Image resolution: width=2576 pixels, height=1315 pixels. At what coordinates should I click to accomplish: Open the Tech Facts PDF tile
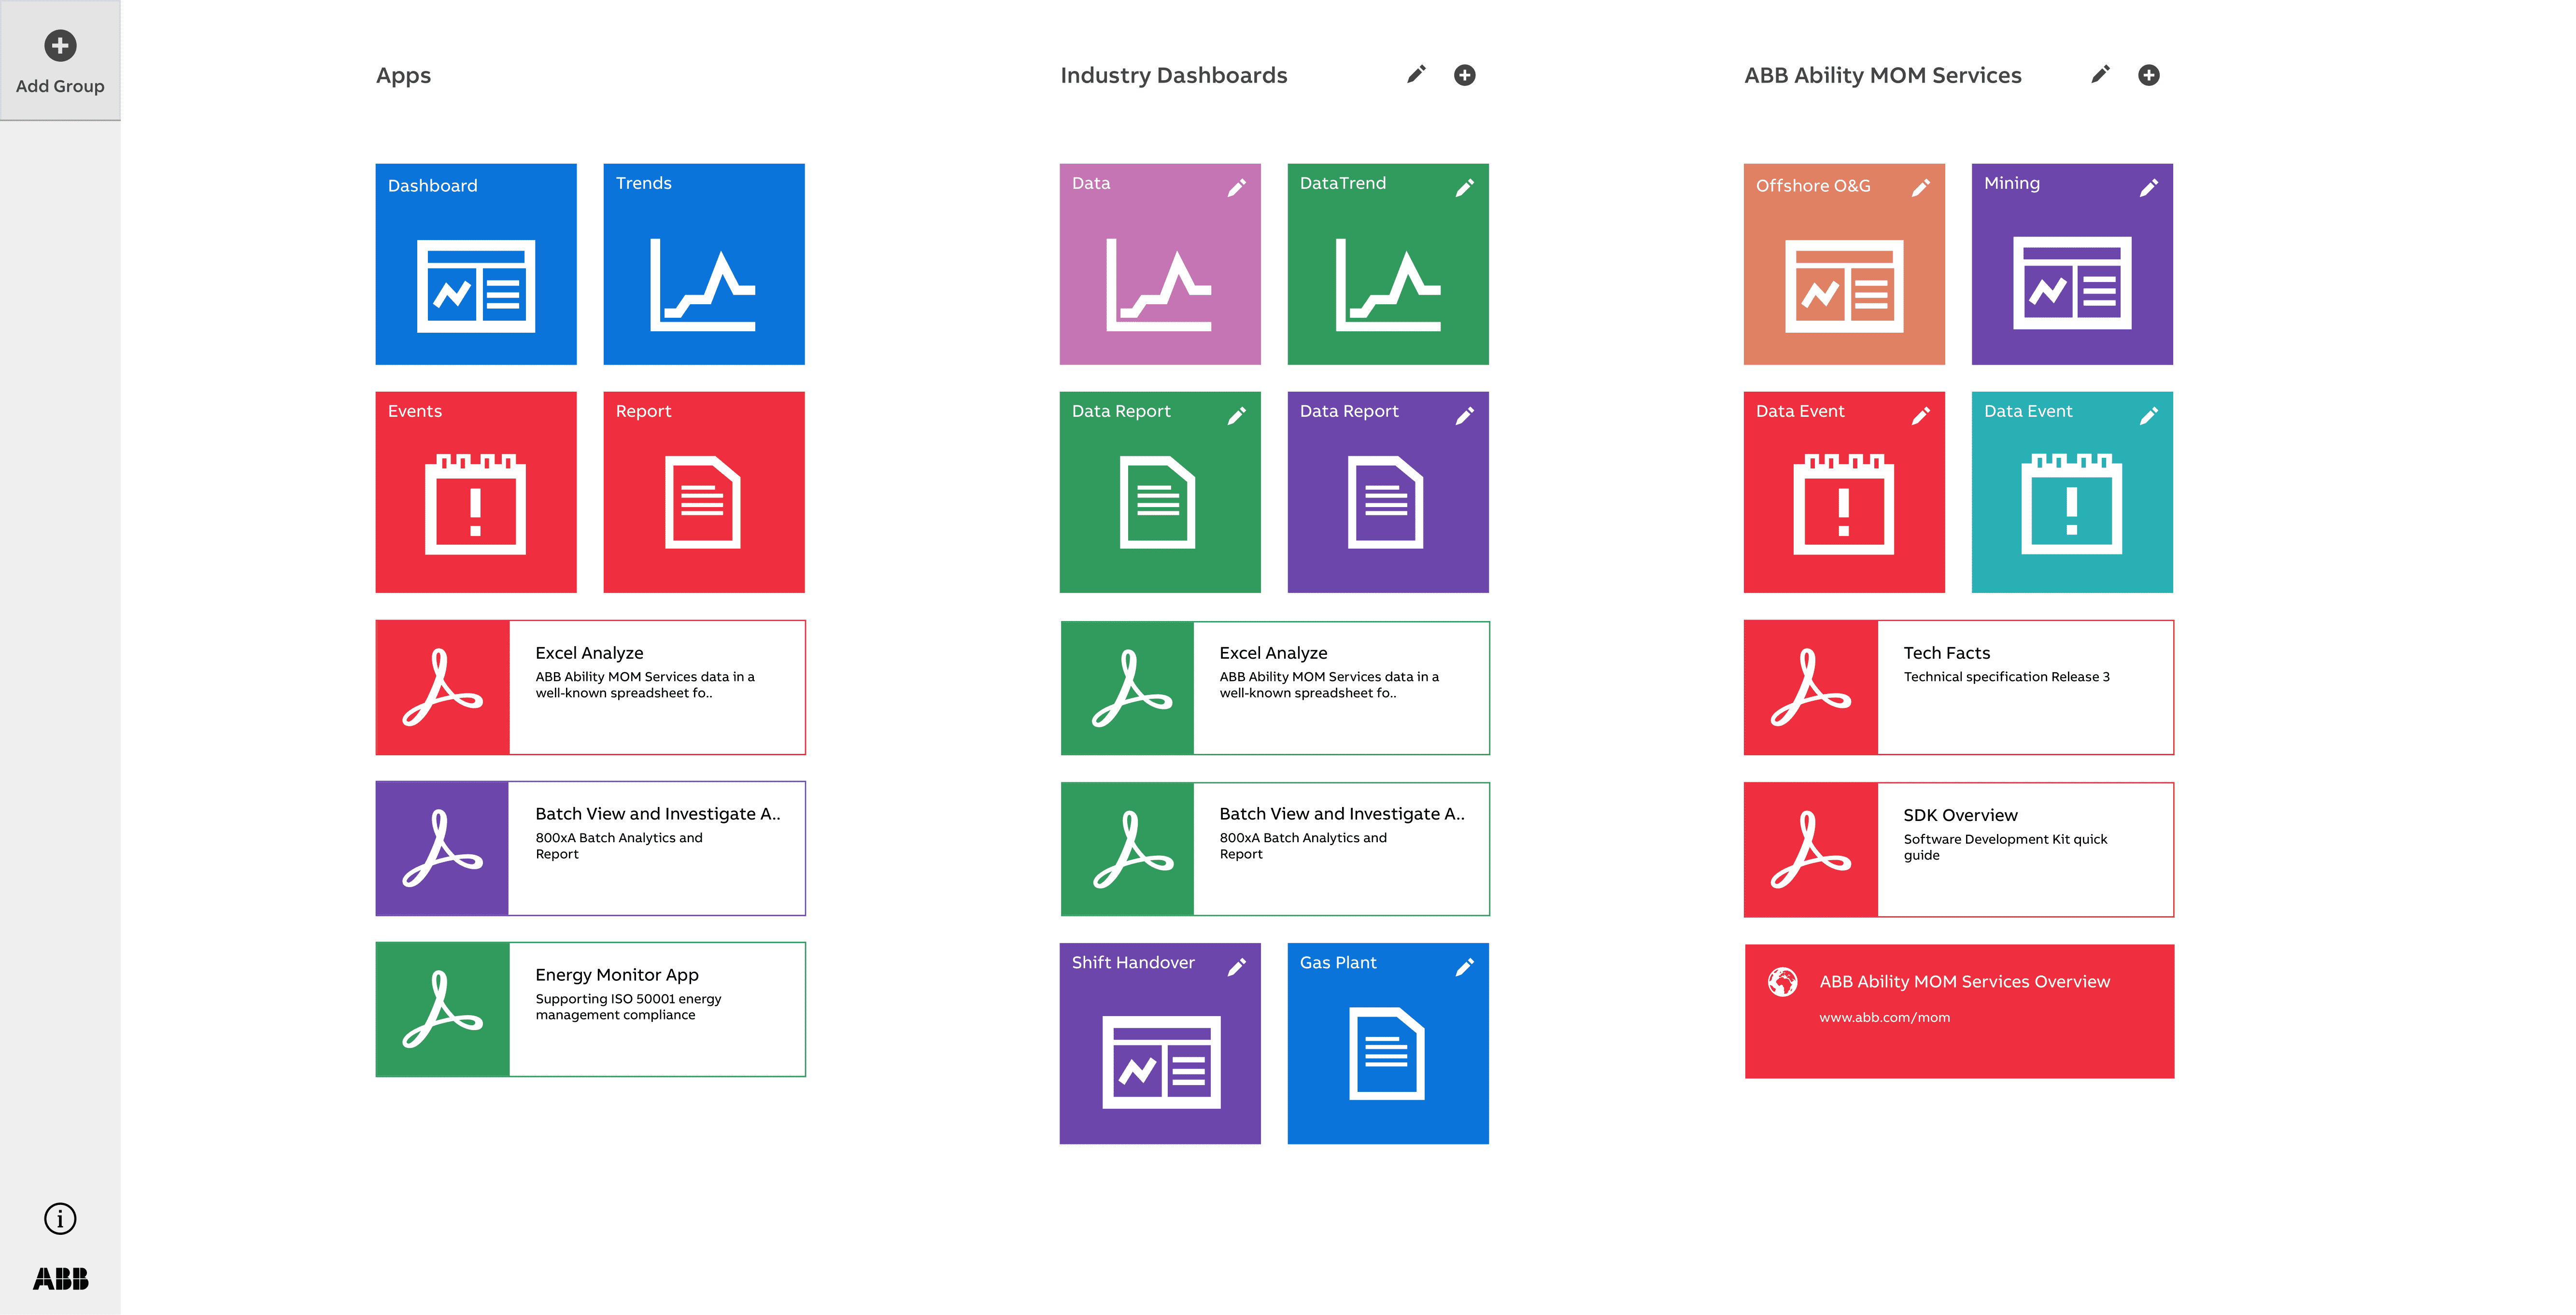coord(1958,687)
